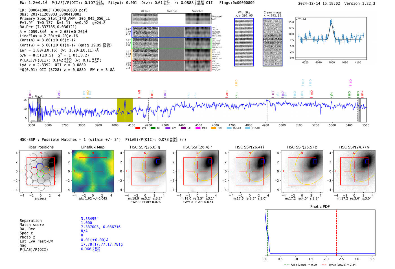Image resolution: width=395 pixels, height=269 pixels.
Task: Click the ID: 3000410803 text line
Action: [54, 10]
